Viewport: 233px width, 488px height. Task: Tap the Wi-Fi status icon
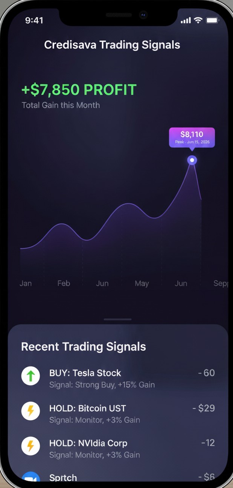click(x=198, y=20)
